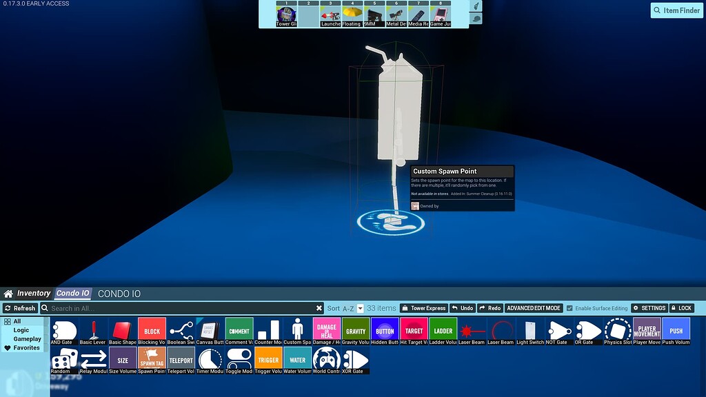Switch to the Condo IO tab

tap(72, 294)
